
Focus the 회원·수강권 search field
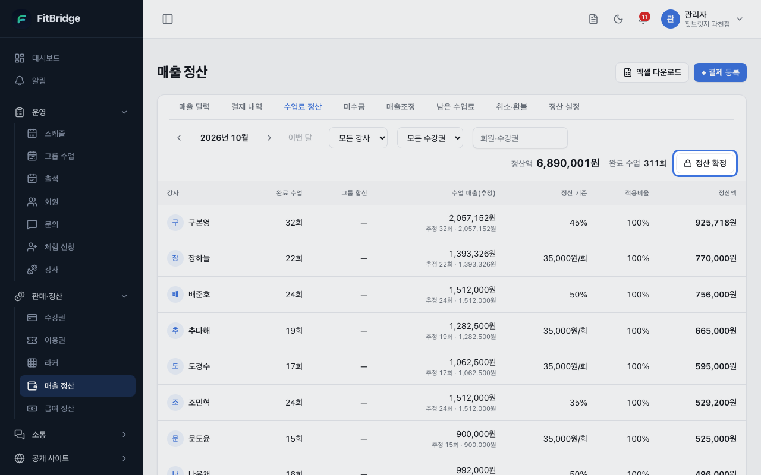coord(520,138)
